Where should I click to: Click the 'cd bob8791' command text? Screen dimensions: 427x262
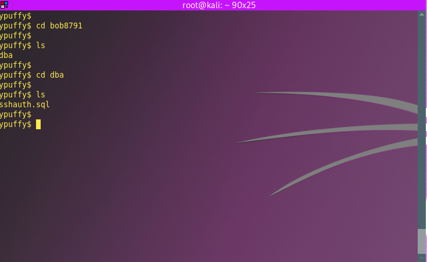point(59,26)
